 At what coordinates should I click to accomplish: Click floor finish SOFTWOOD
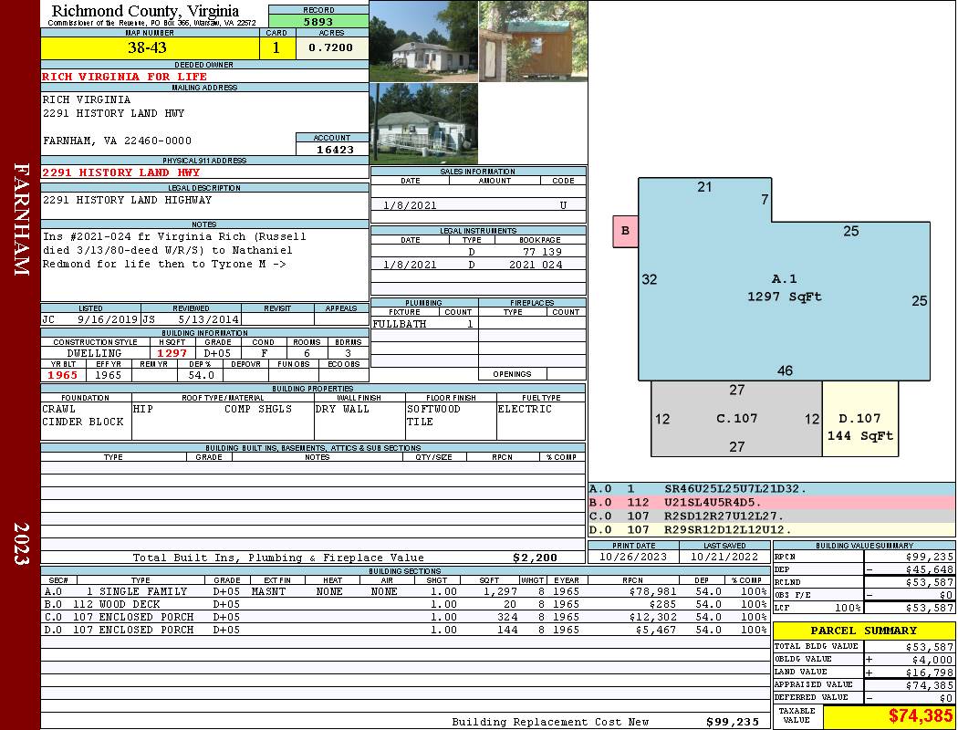point(433,409)
